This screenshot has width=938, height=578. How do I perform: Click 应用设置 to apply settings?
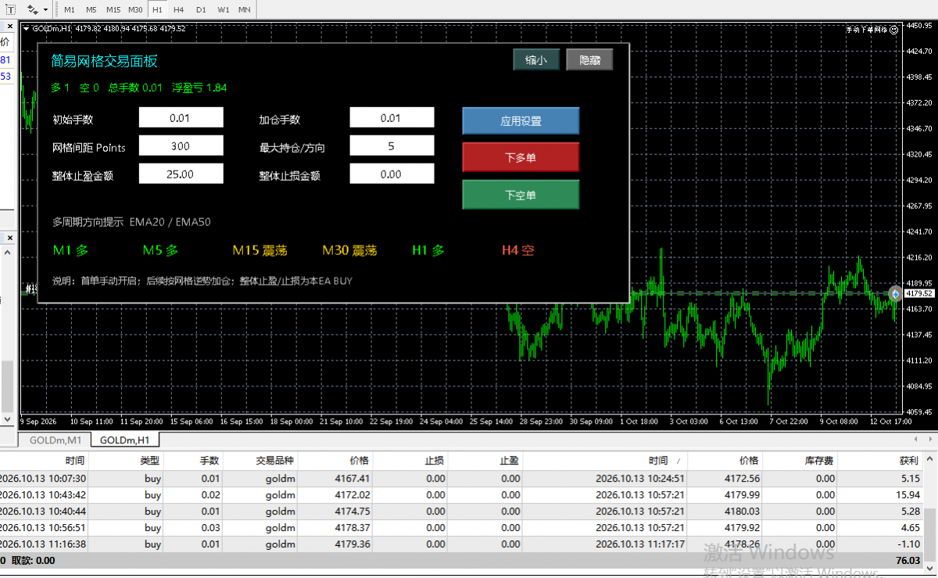pos(521,121)
